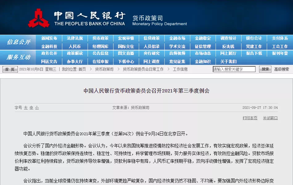
Task: Click the 货币政策司 header text
Action: coord(148,18)
